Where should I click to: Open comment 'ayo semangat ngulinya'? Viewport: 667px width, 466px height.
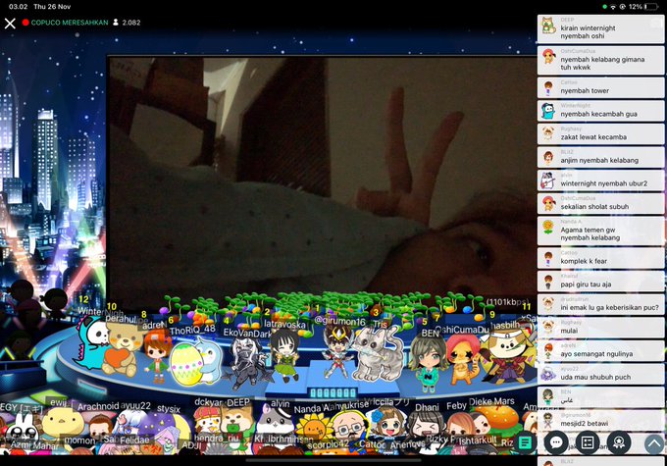point(600,350)
